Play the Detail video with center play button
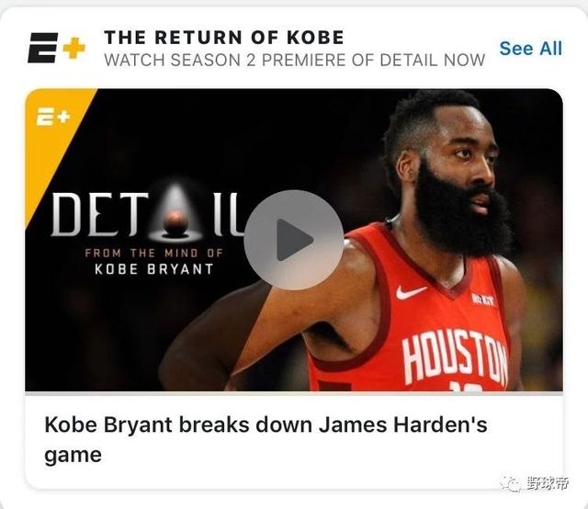The height and width of the screenshot is (509, 588). tap(294, 240)
